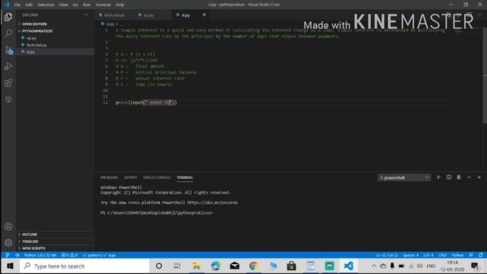
Task: Open the Go menu
Action: coord(75,5)
